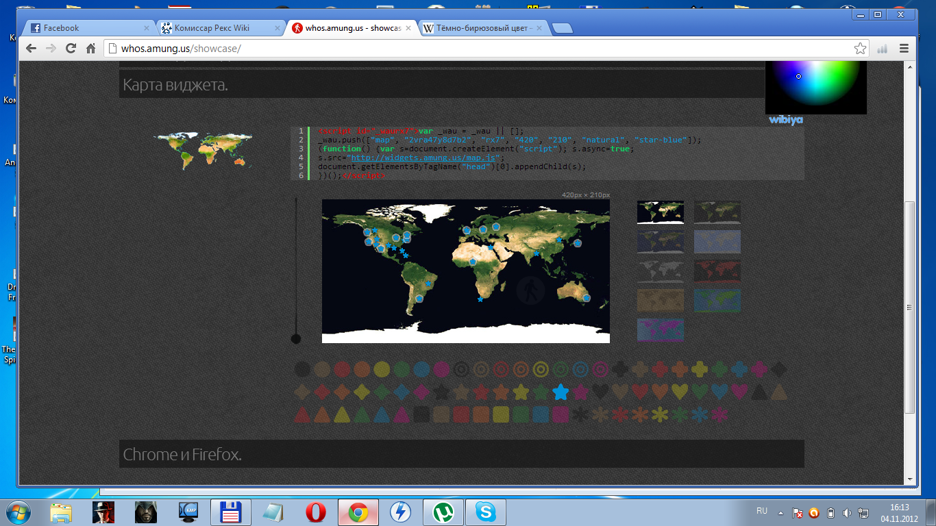The image size is (936, 526).
Task: Bookmark this page with the star
Action: [x=860, y=49]
